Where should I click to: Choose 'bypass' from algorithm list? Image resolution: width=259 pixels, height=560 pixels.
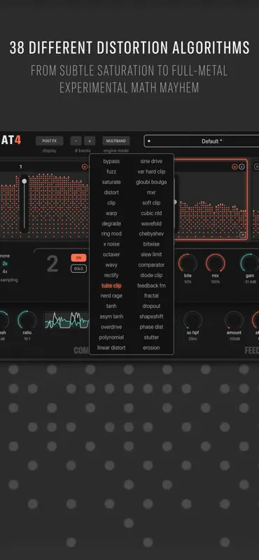(111, 162)
